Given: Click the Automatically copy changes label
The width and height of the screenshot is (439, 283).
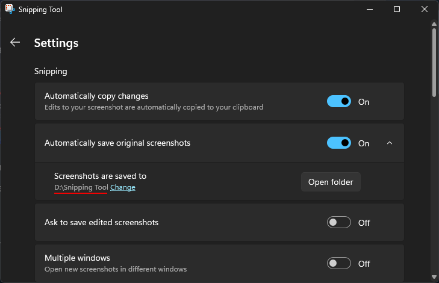Looking at the screenshot, I should (x=96, y=96).
